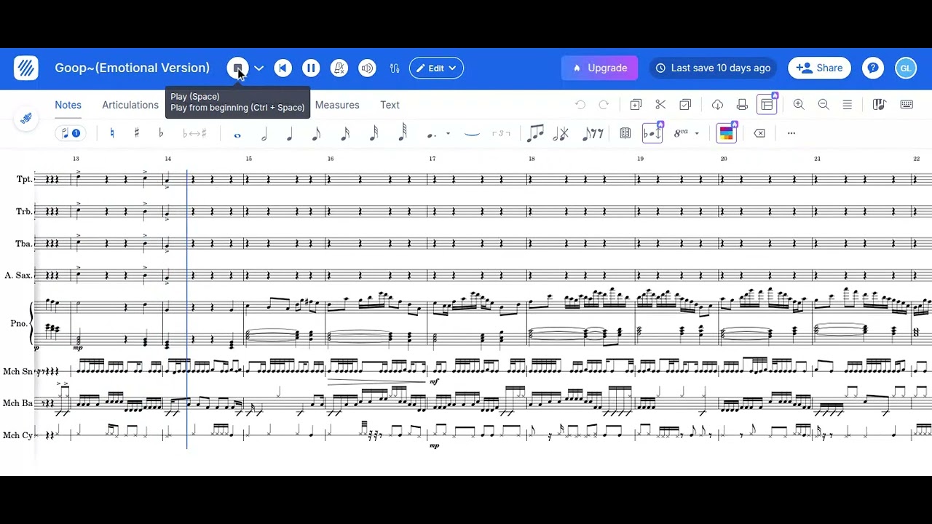The width and height of the screenshot is (932, 524).
Task: Click the crossed-out note tool
Action: [x=561, y=133]
